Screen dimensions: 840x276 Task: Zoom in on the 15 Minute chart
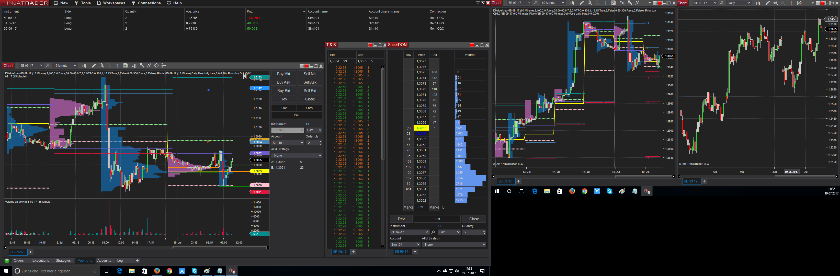[x=102, y=65]
